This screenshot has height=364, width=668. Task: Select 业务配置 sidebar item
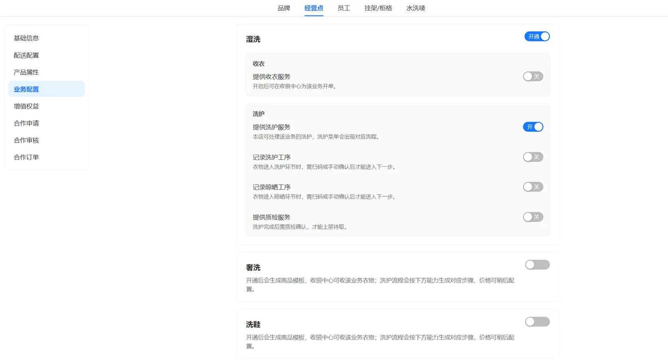pyautogui.click(x=46, y=89)
